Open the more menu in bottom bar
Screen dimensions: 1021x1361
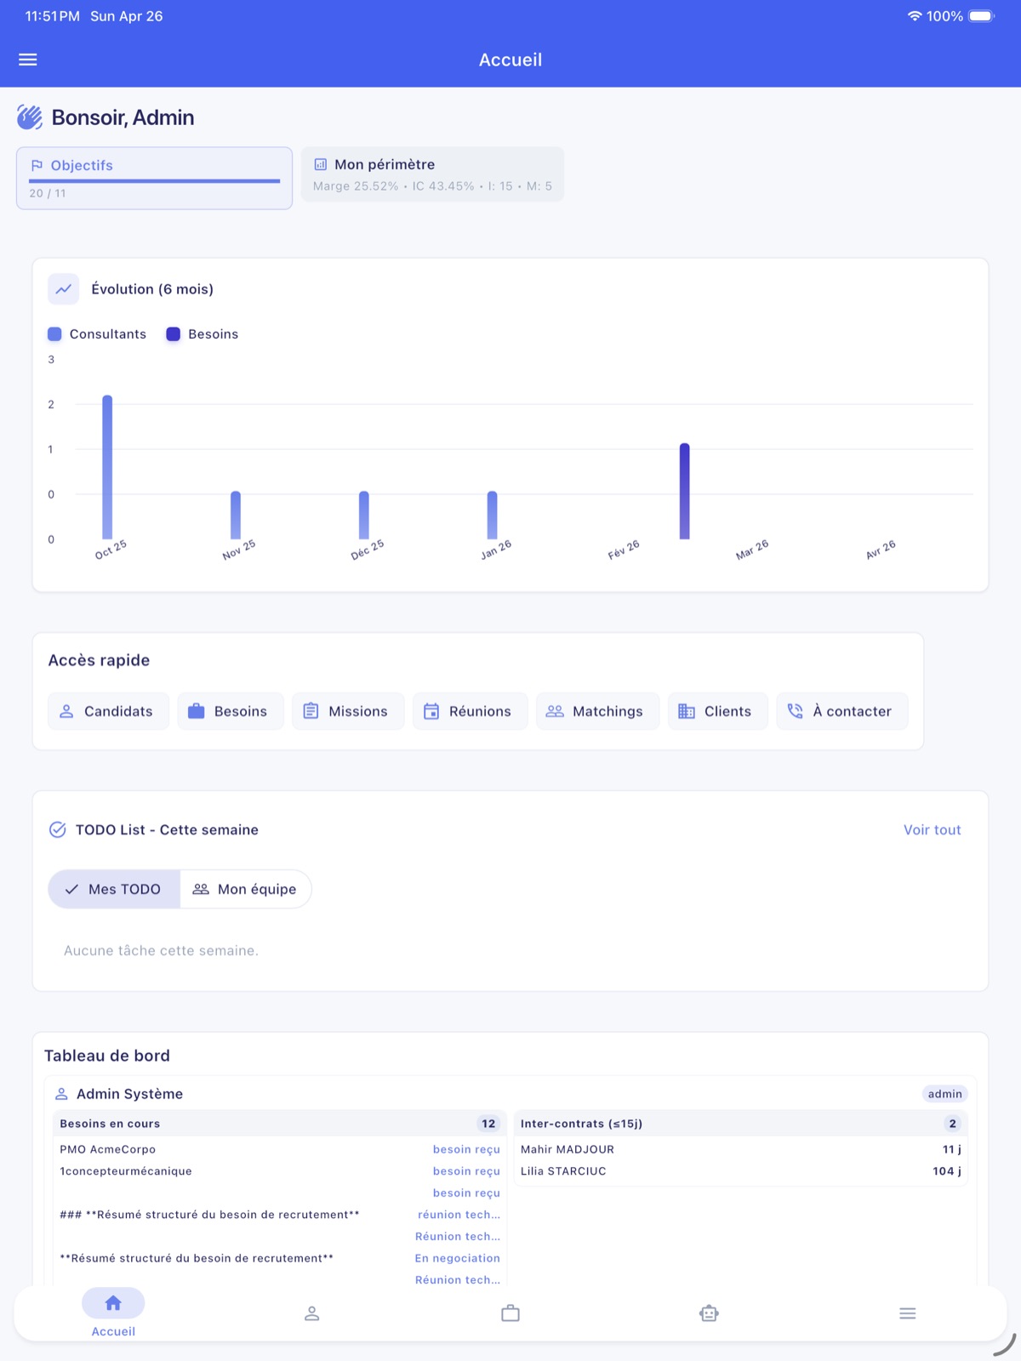(x=908, y=1313)
